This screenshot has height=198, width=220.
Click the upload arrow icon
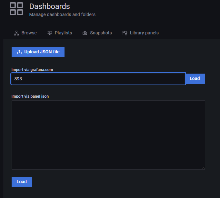pyautogui.click(x=19, y=52)
